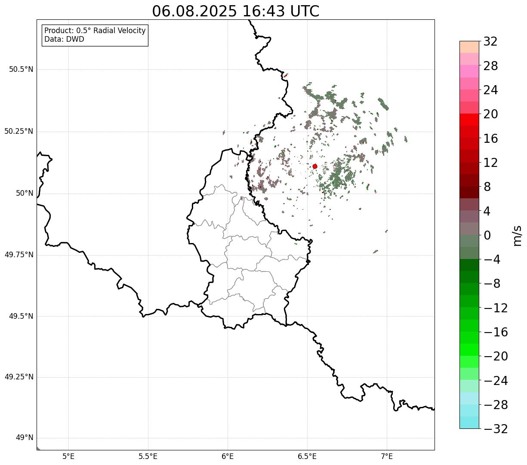Click the colorbar value '12'

tap(490, 163)
